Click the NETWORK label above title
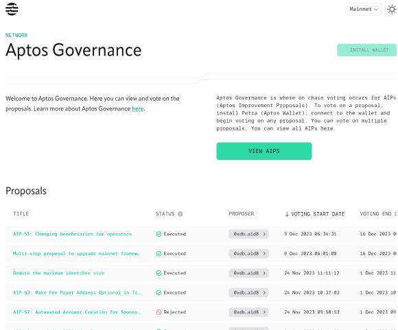The width and height of the screenshot is (398, 330). tap(16, 35)
